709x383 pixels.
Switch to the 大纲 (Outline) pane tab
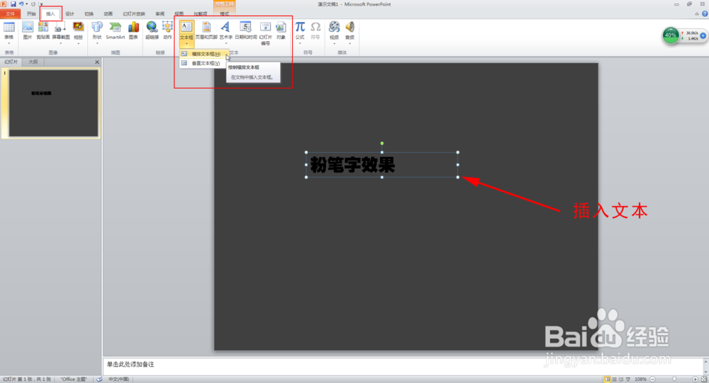[x=33, y=62]
